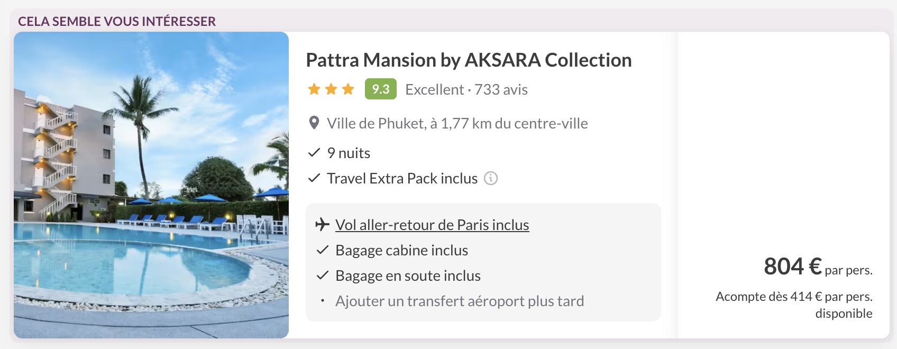
Task: Click Ajouter un transfert aéroport plus tard
Action: click(459, 301)
